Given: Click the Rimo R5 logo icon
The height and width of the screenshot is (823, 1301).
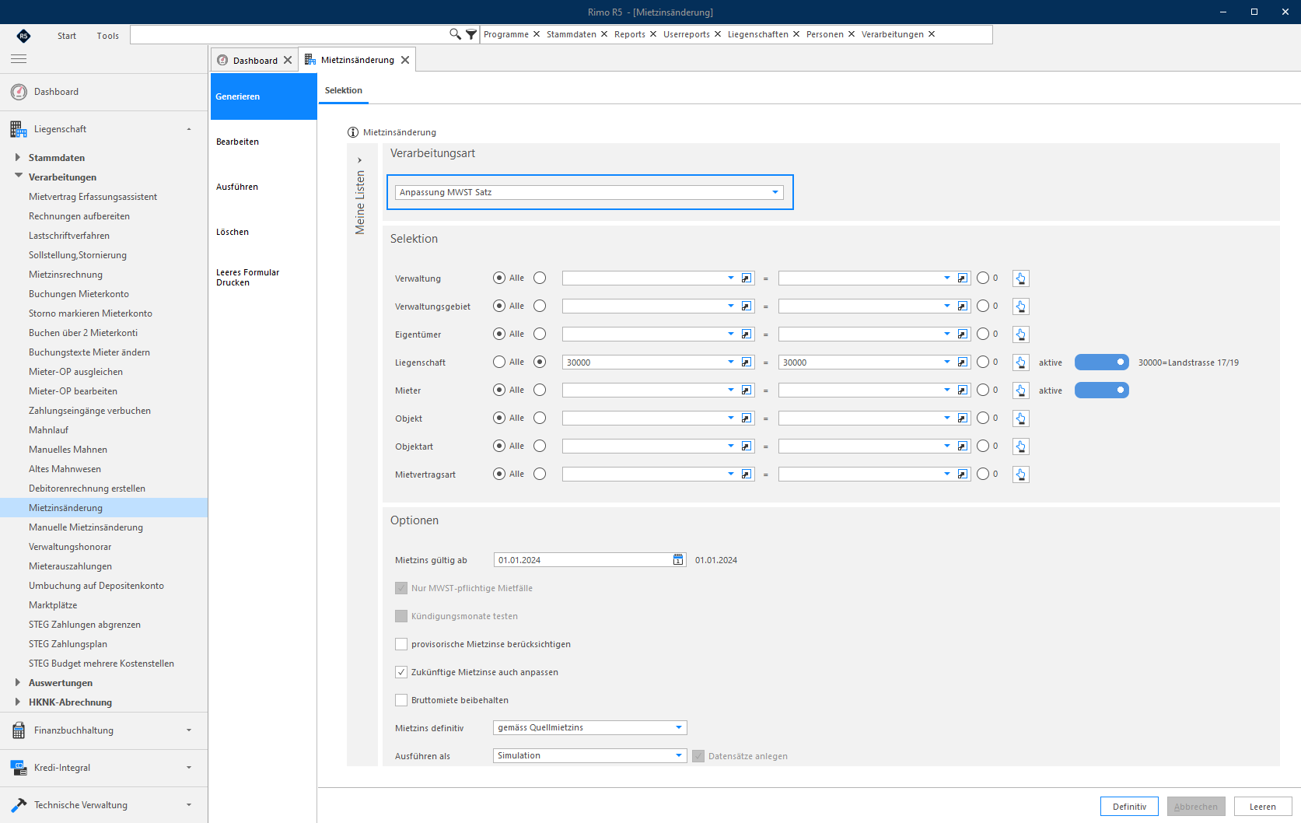Looking at the screenshot, I should point(23,35).
